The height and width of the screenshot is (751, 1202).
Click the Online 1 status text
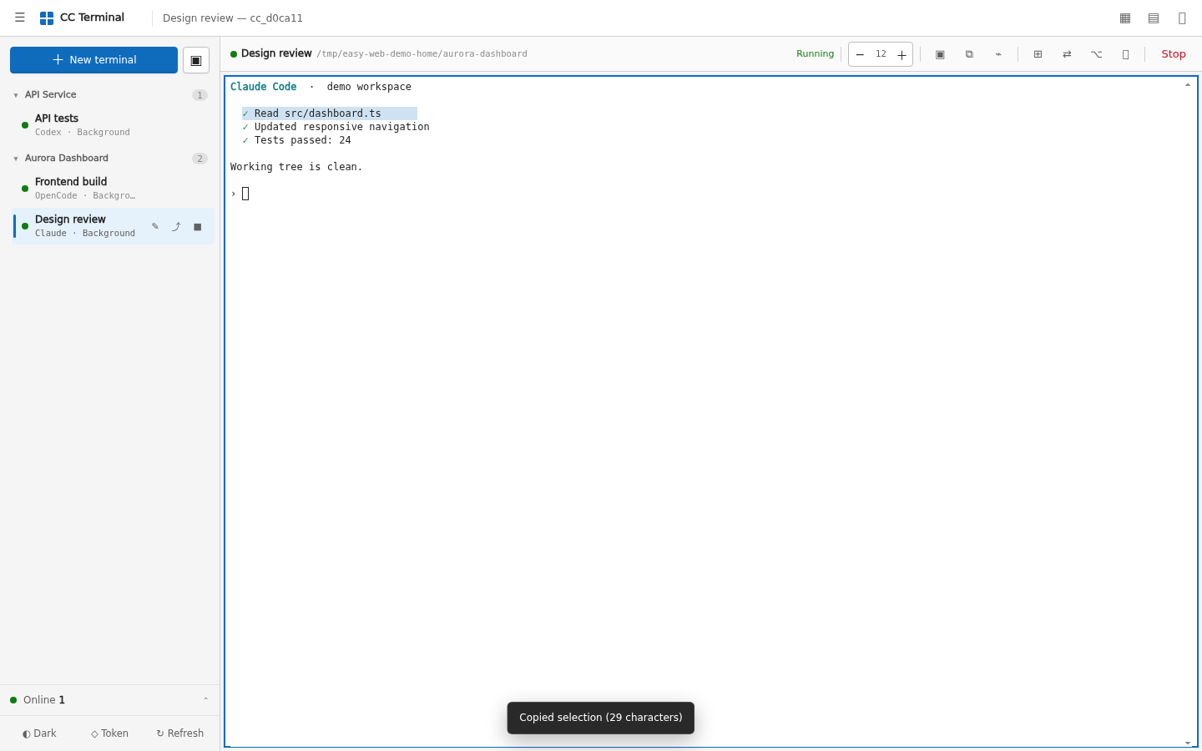click(x=44, y=700)
